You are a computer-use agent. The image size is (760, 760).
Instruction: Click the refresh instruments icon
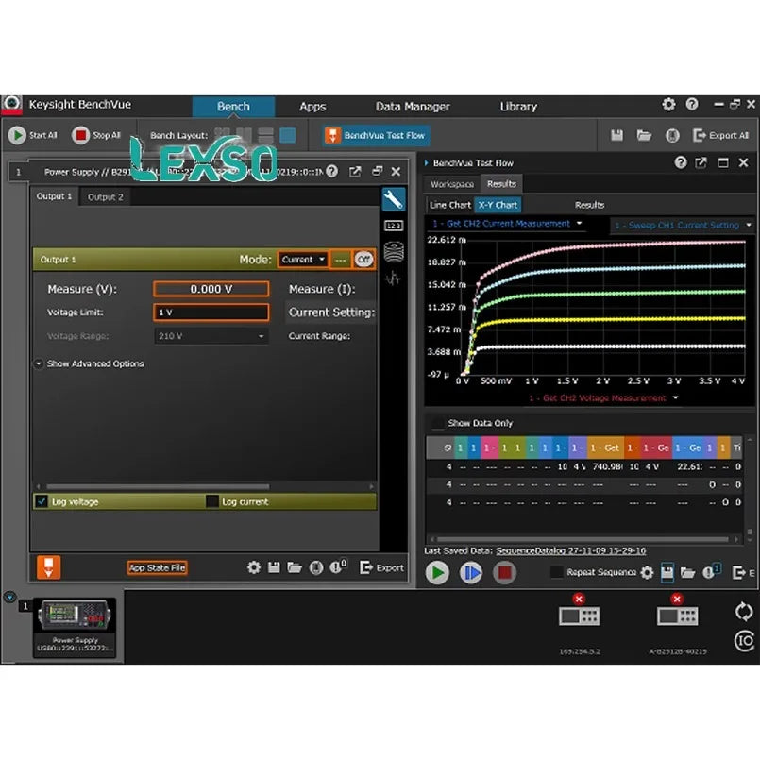[744, 611]
